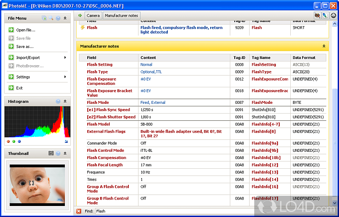Click the blue pen toolbar icon
This screenshot has height=217, width=339.
tap(325, 15)
